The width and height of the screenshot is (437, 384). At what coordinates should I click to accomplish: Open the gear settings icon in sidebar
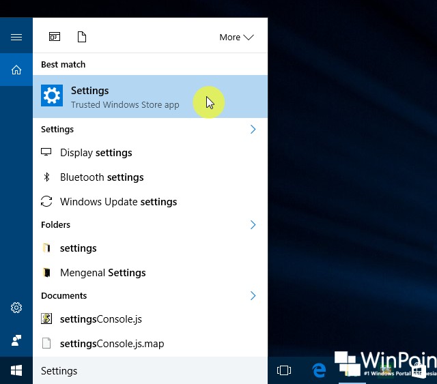16,308
